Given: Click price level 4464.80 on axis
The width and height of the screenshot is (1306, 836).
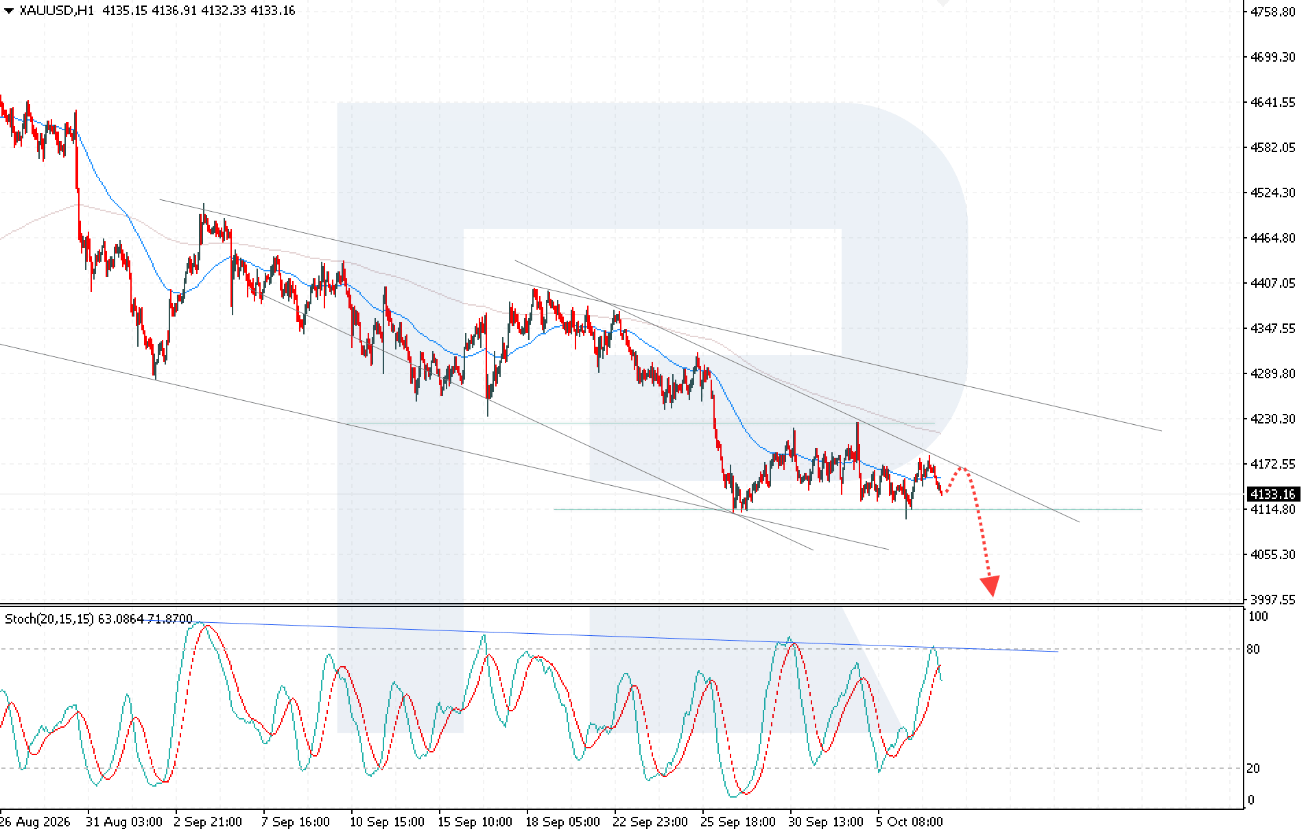Looking at the screenshot, I should coord(1273,238).
